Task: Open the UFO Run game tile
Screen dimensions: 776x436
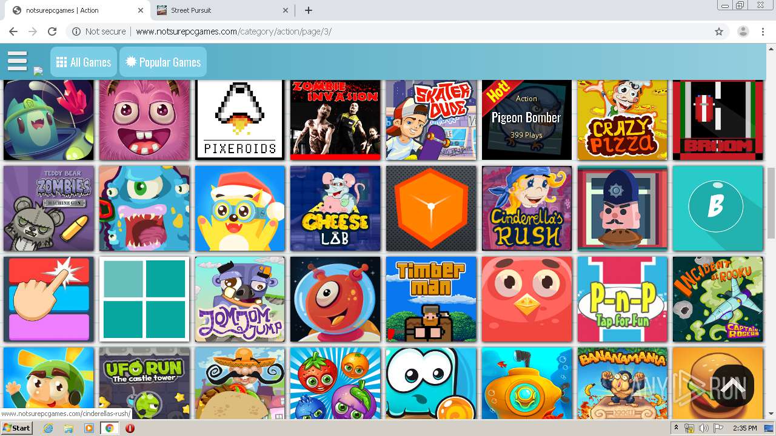Action: click(144, 383)
